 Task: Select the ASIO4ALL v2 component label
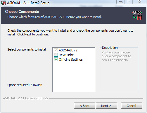[x=68, y=50]
